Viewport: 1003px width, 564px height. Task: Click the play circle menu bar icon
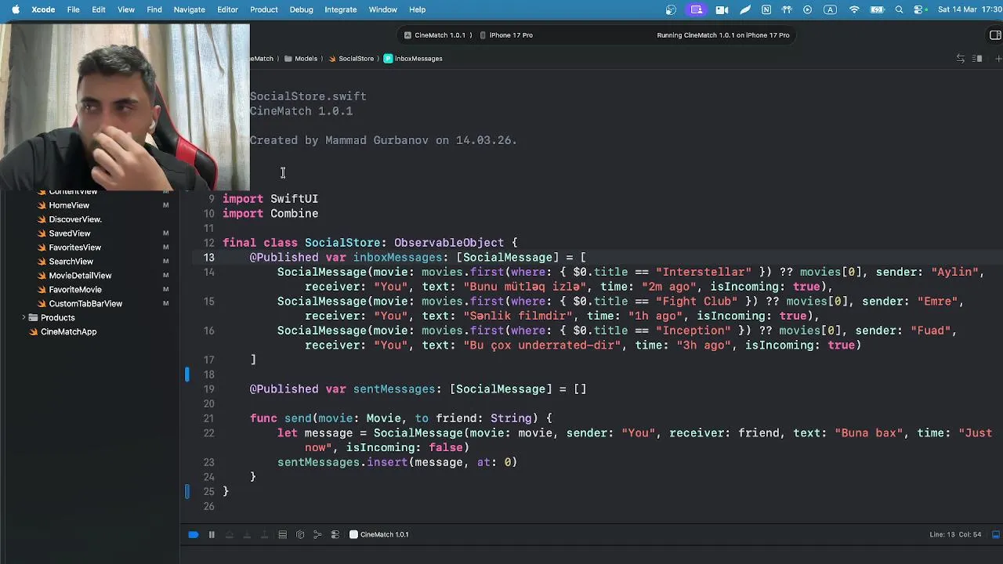[808, 9]
